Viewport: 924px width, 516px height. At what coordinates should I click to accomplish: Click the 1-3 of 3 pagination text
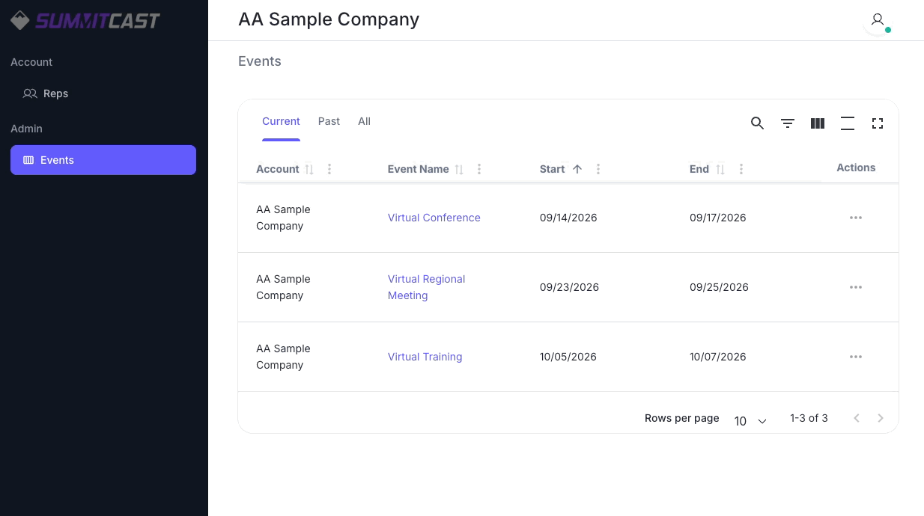pos(809,418)
